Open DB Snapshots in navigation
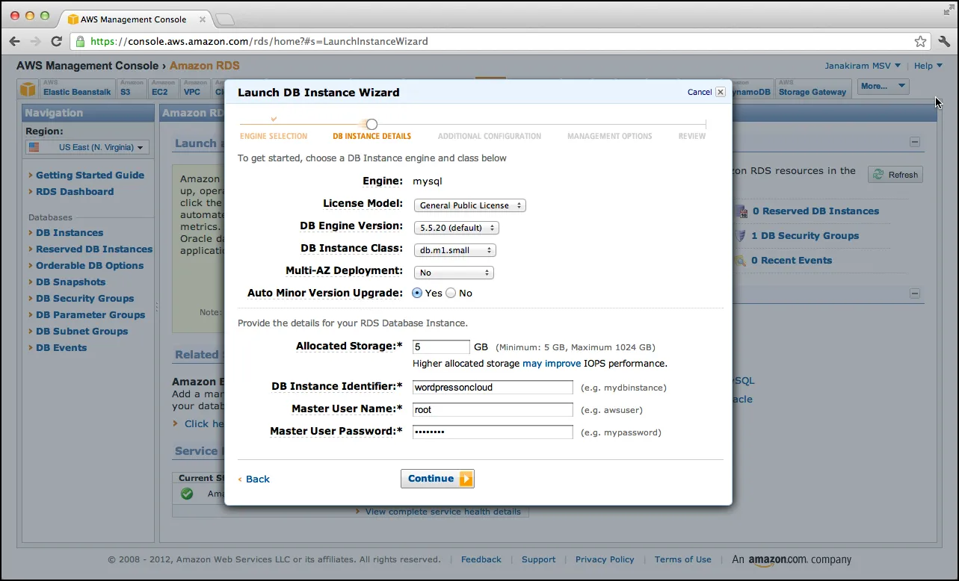This screenshot has width=959, height=581. [x=70, y=282]
